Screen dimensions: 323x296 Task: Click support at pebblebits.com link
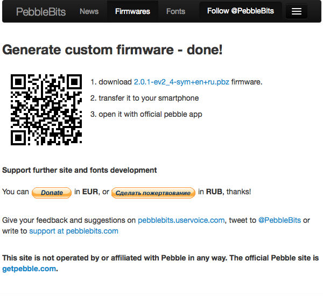coord(74,231)
